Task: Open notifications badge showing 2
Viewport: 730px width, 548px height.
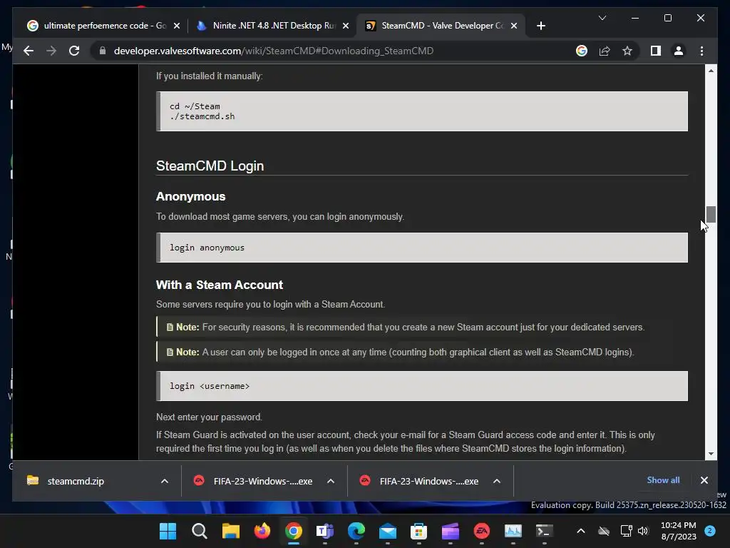Action: 709,530
